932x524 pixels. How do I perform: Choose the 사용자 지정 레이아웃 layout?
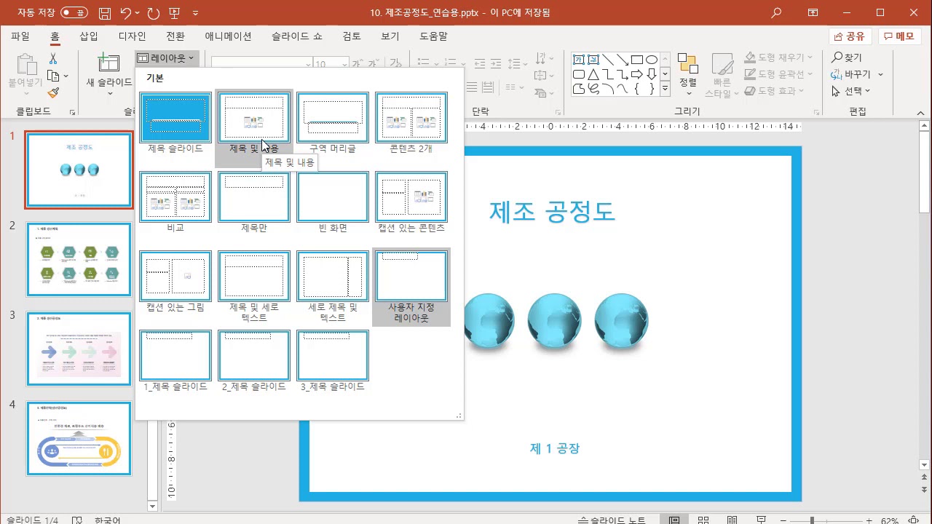point(411,276)
